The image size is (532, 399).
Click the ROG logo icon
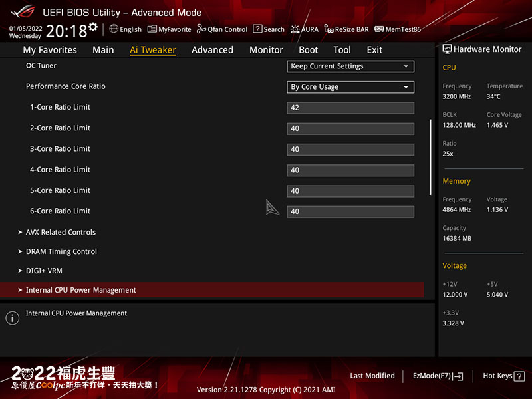[x=23, y=12]
